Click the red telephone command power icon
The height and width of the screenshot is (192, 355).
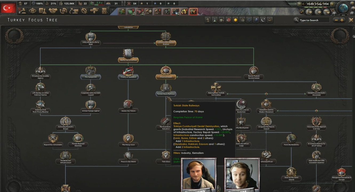tap(129, 3)
